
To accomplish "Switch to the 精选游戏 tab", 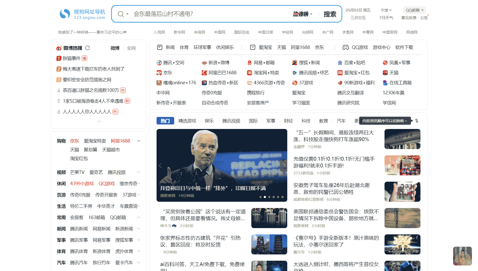I will pos(187,121).
